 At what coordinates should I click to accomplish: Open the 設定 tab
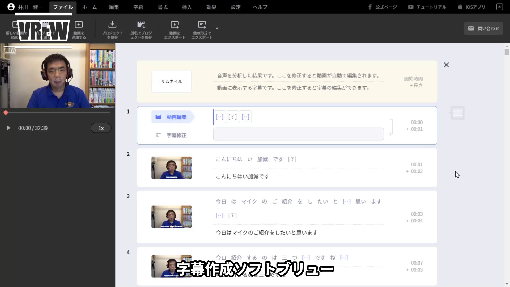point(236,7)
